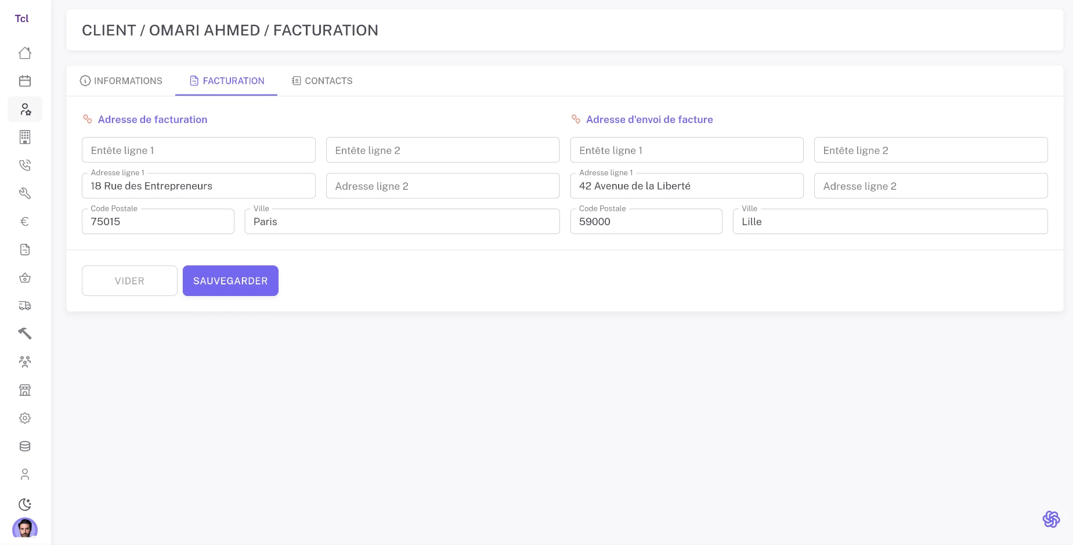The width and height of the screenshot is (1073, 545).
Task: Open the documents icon in the sidebar
Action: point(25,249)
